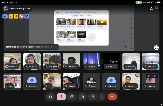
Task: Select the ศน.อุทัย participant tile
Action: [52, 61]
